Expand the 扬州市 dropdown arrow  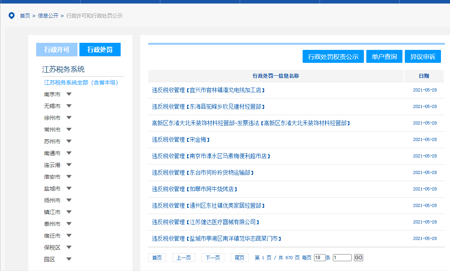69,200
